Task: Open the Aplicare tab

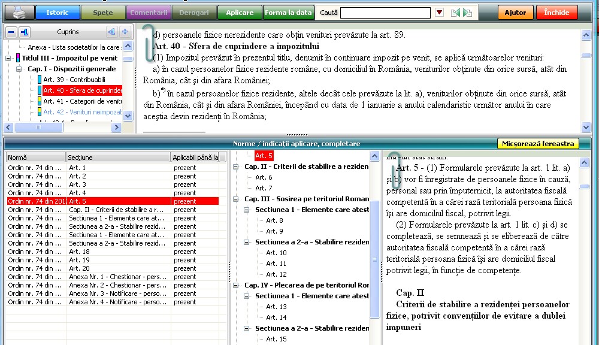Action: 240,13
